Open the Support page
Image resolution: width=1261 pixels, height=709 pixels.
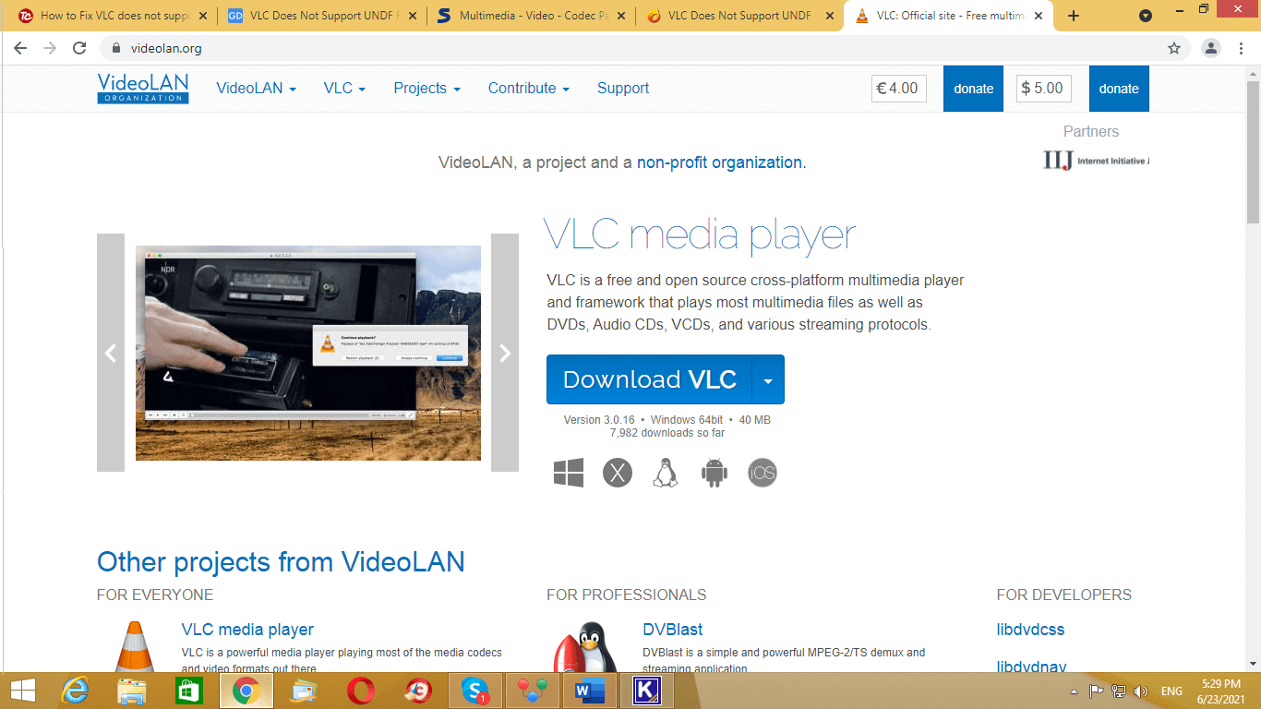pos(623,89)
